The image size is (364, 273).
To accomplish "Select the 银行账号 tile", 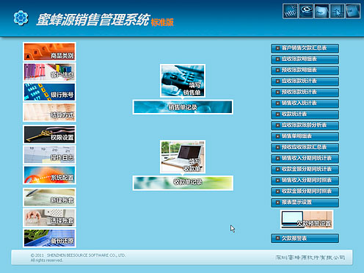I will (49, 92).
